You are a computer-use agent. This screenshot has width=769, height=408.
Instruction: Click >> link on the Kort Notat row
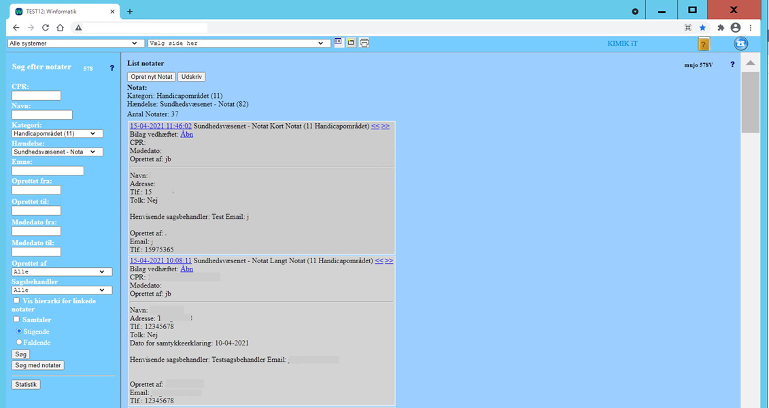(x=386, y=126)
